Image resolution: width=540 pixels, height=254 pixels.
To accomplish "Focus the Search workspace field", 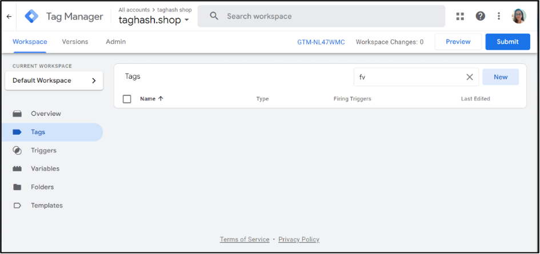I will click(x=321, y=16).
